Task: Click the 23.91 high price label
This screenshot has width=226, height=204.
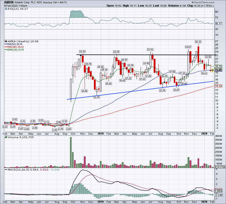Action: tap(150, 50)
